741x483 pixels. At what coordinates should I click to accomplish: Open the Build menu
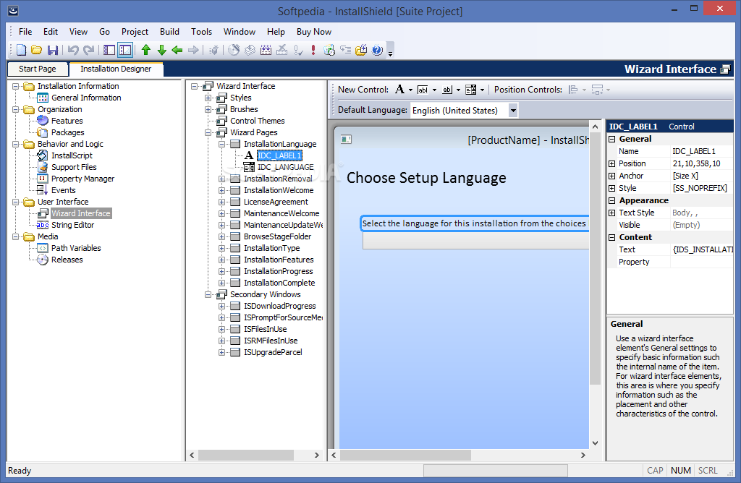pos(169,32)
